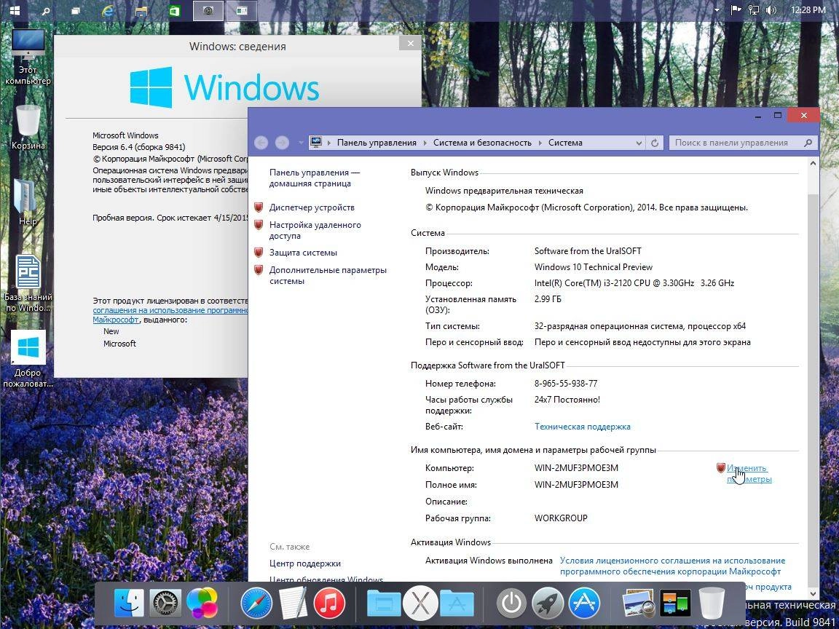Expand chevron after Система и безопасность breadcrumb
This screenshot has width=839, height=629.
[x=540, y=143]
